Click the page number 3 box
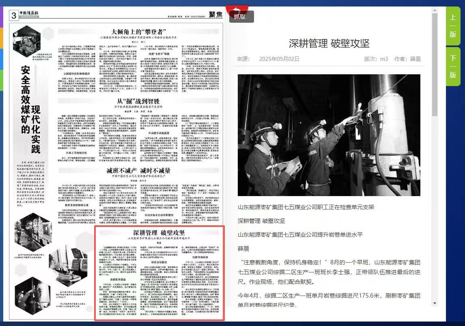465x326 pixels. pyautogui.click(x=13, y=16)
